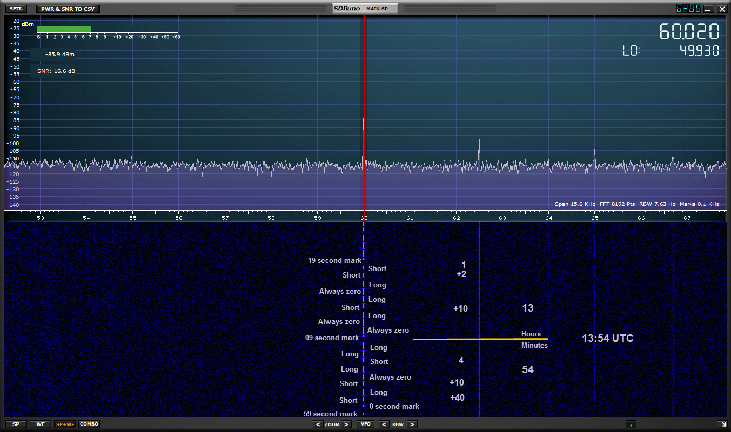731x432 pixels.
Task: Switch to SP spectrum-only view
Action: click(16, 424)
